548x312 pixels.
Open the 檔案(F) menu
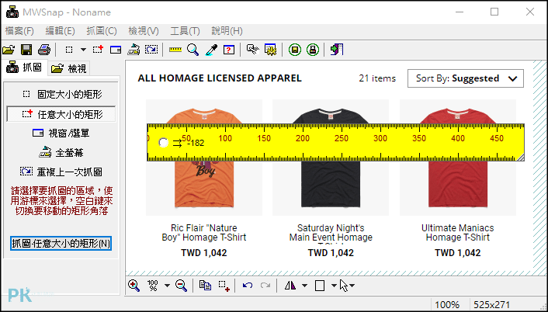pos(19,31)
